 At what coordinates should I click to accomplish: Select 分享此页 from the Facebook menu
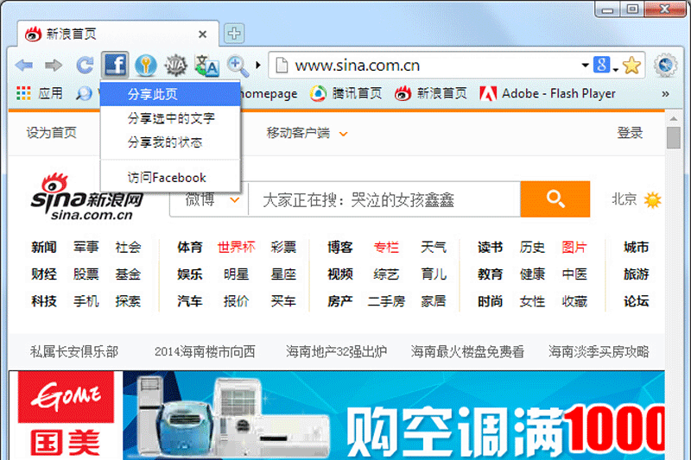[x=153, y=94]
